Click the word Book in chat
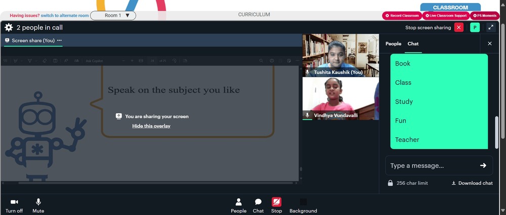This screenshot has width=506, height=215. pos(403,64)
